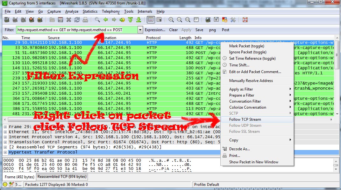The height and width of the screenshot is (190, 341).
Task: Open Apply as Filter submenu
Action: (257, 89)
